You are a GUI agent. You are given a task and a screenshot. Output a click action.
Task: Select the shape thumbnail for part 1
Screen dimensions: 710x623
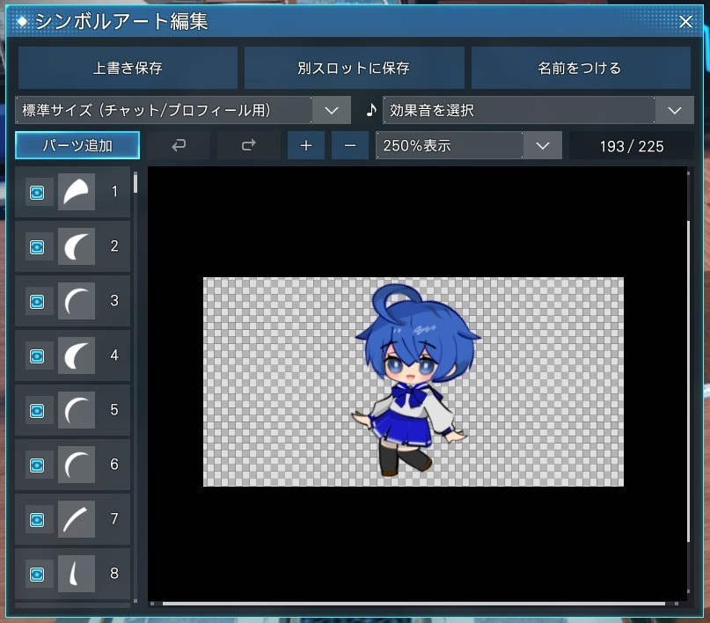tap(77, 192)
